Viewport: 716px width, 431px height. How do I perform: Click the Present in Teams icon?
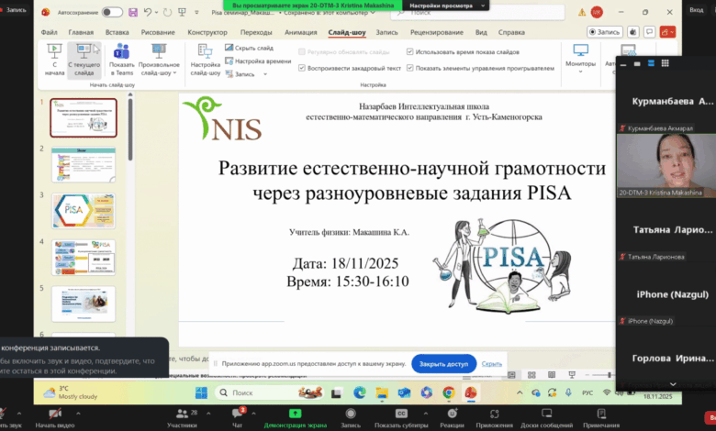(x=121, y=57)
